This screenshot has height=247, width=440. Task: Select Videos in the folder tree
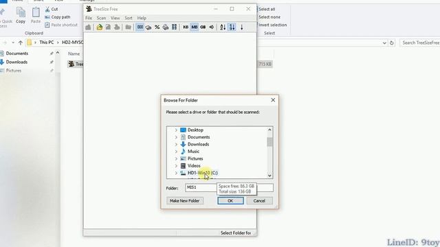click(x=194, y=166)
